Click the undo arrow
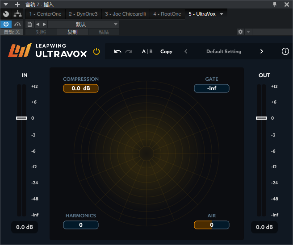The width and height of the screenshot is (293, 245). click(118, 51)
